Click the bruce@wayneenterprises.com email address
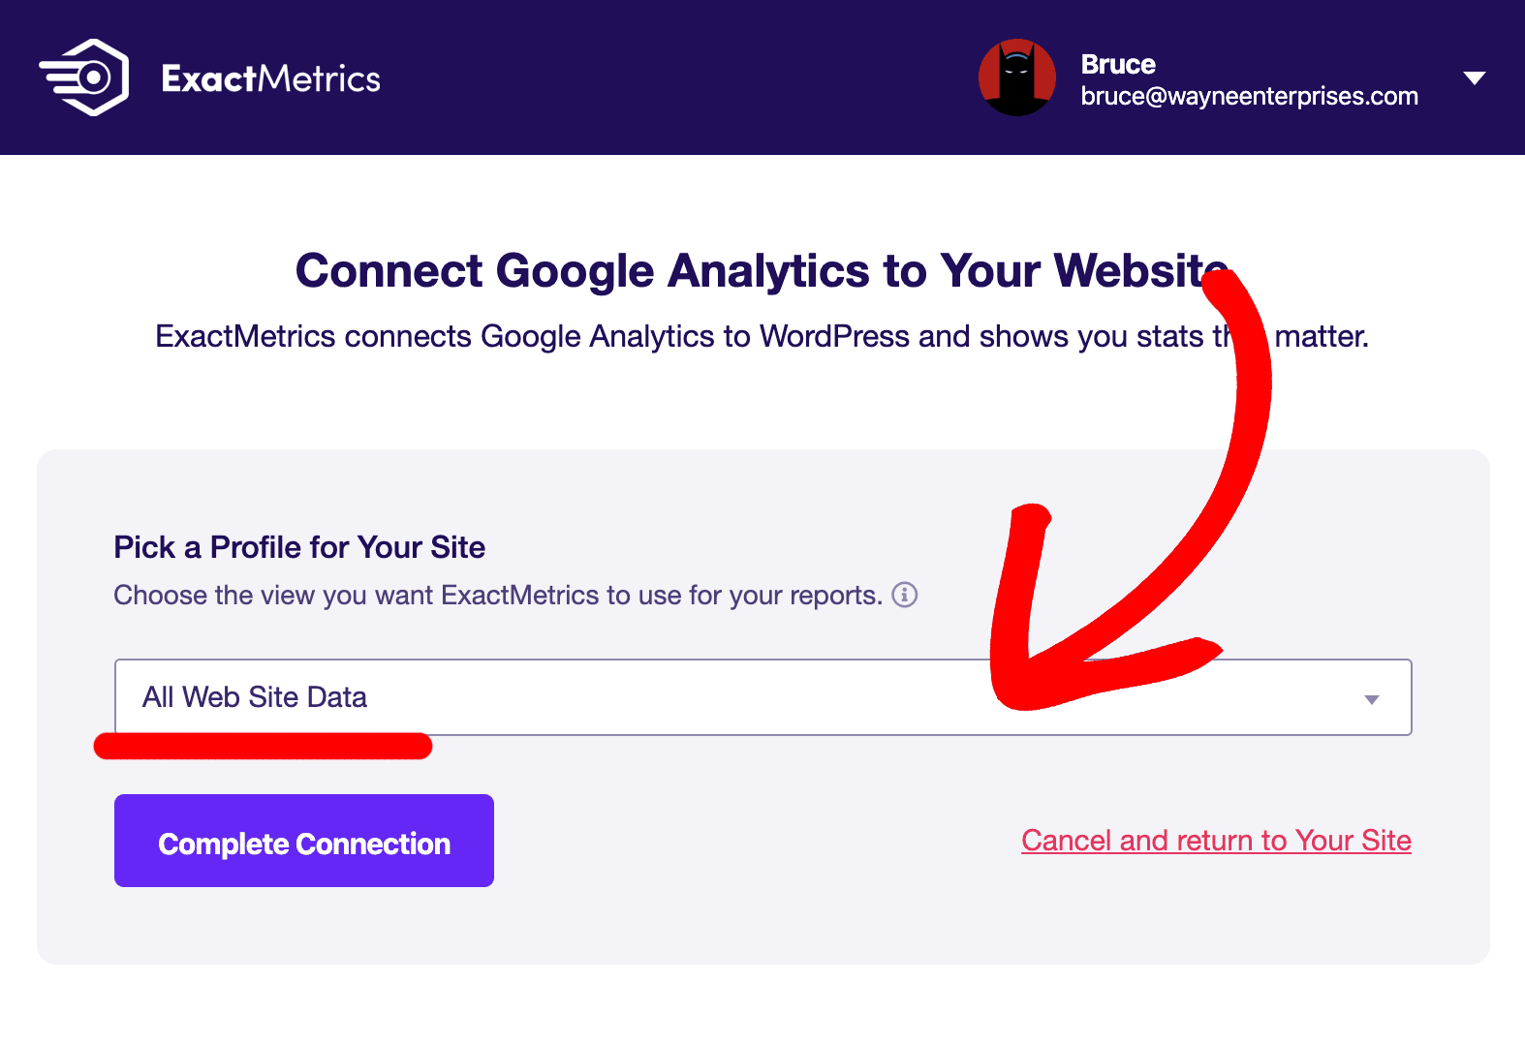1525x1044 pixels. pyautogui.click(x=1249, y=97)
